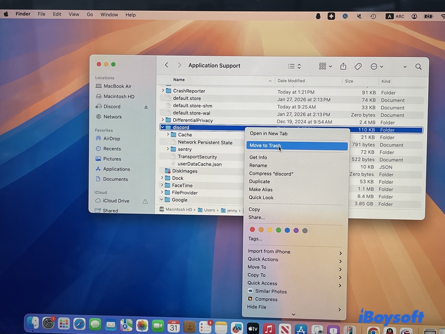445x334 pixels.
Task: Apply the purple tag color
Action: tap(296, 230)
